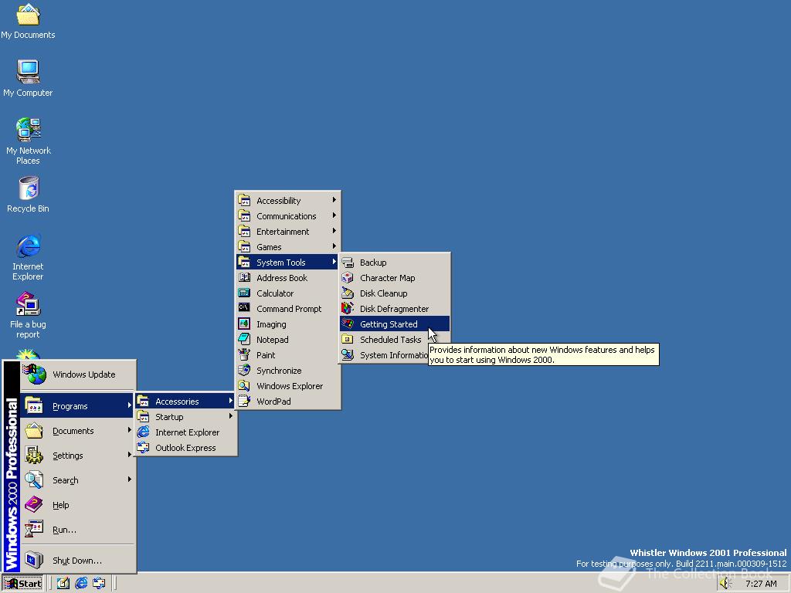Select the Recycle Bin desktop icon
Image resolution: width=791 pixels, height=593 pixels.
[x=28, y=195]
